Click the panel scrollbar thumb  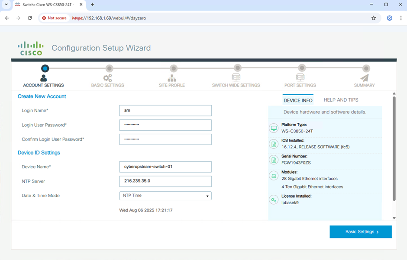394,148
